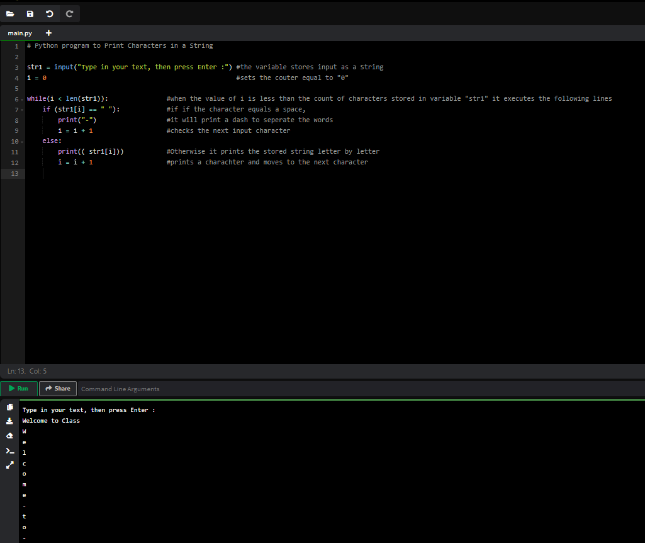Add a new file tab with plus icon

(x=48, y=33)
